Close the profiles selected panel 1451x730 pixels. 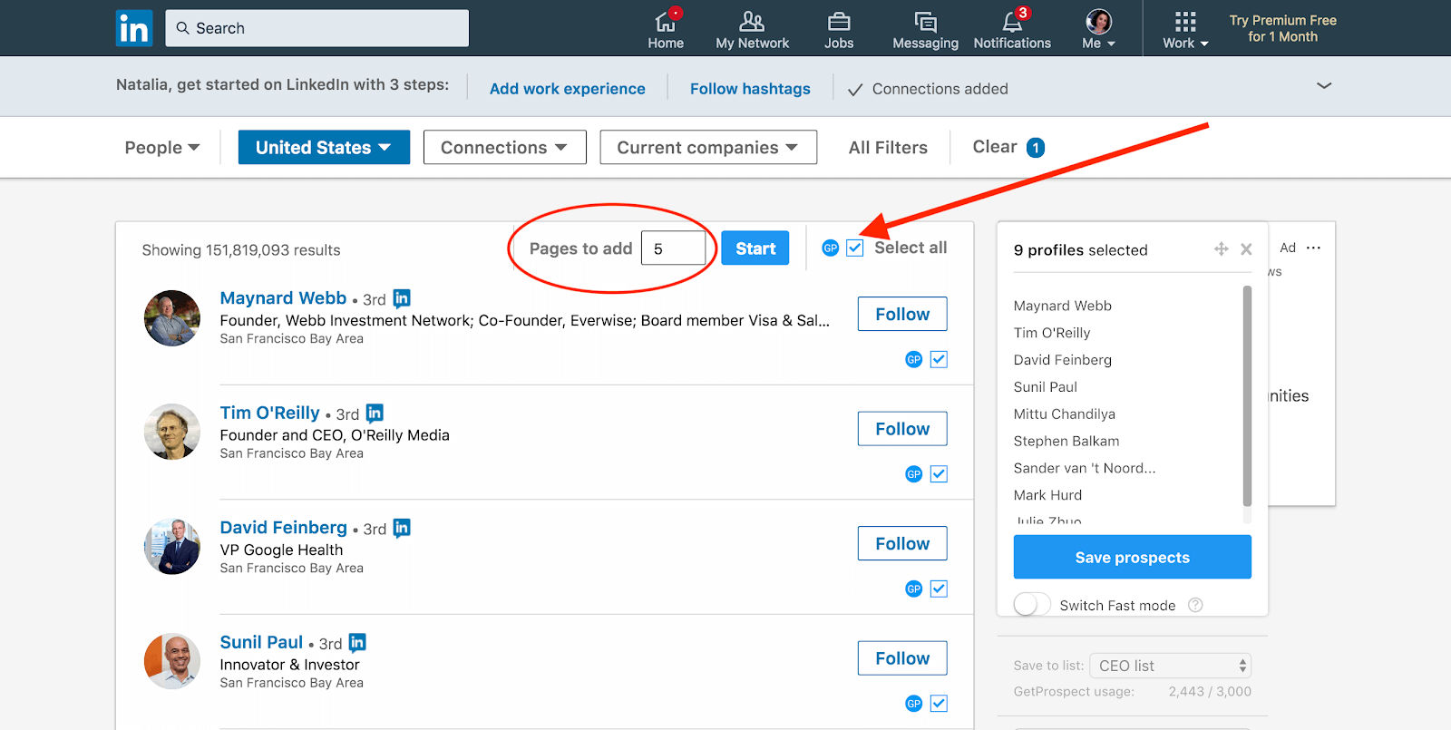click(1246, 248)
